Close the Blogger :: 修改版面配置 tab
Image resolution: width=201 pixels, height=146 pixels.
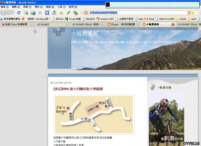[x=138, y=24]
